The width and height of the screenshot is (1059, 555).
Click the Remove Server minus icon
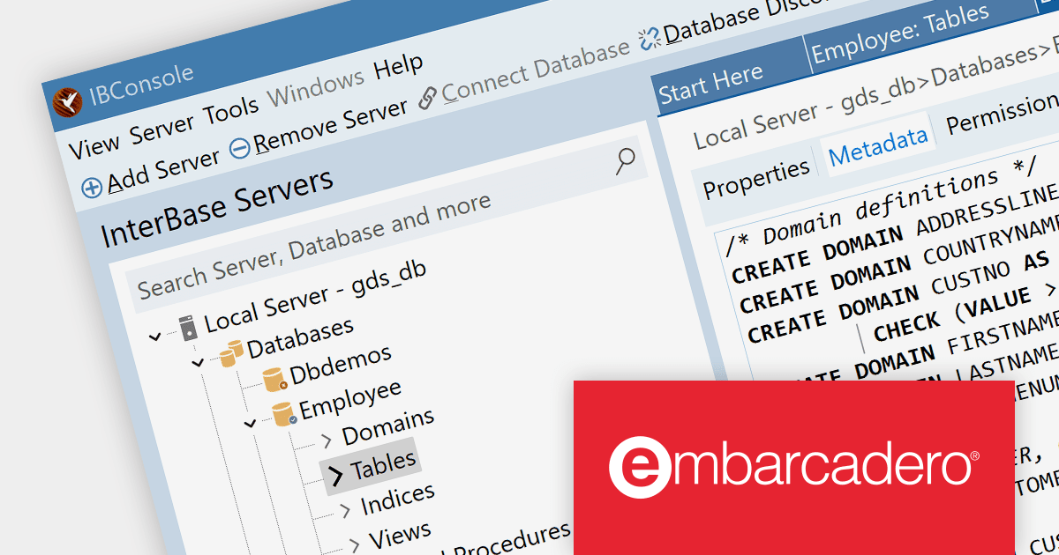(240, 149)
